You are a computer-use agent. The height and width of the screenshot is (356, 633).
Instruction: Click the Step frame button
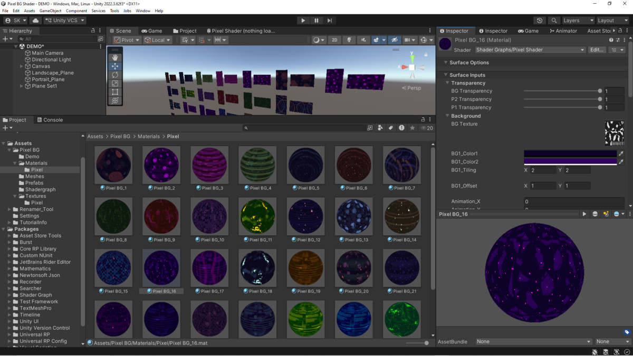[x=330, y=21]
